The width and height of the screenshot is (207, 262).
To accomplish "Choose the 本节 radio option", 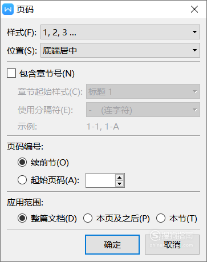I will click(x=161, y=218).
